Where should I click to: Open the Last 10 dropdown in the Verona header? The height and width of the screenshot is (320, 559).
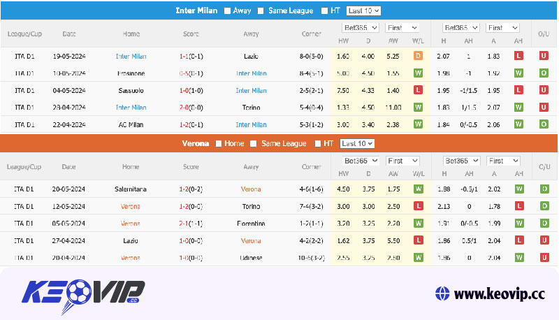(x=357, y=143)
